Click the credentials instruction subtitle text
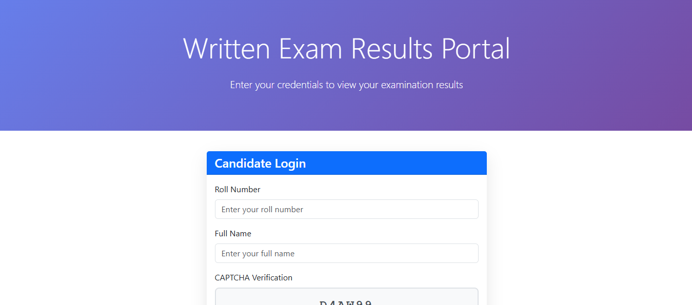This screenshot has width=692, height=305. pos(346,85)
